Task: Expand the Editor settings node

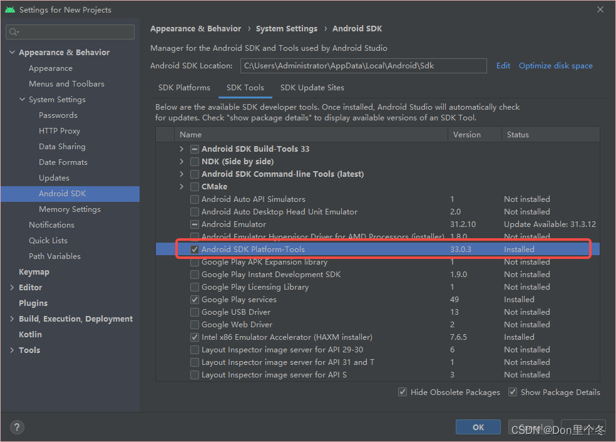Action: (x=12, y=288)
